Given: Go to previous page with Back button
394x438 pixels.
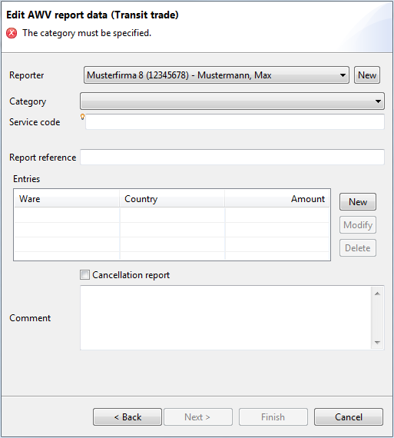Looking at the screenshot, I should point(127,416).
